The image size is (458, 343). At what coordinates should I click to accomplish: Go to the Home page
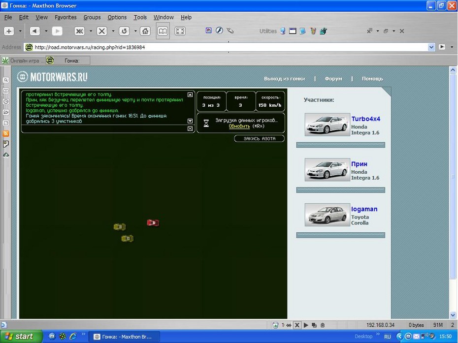(145, 31)
